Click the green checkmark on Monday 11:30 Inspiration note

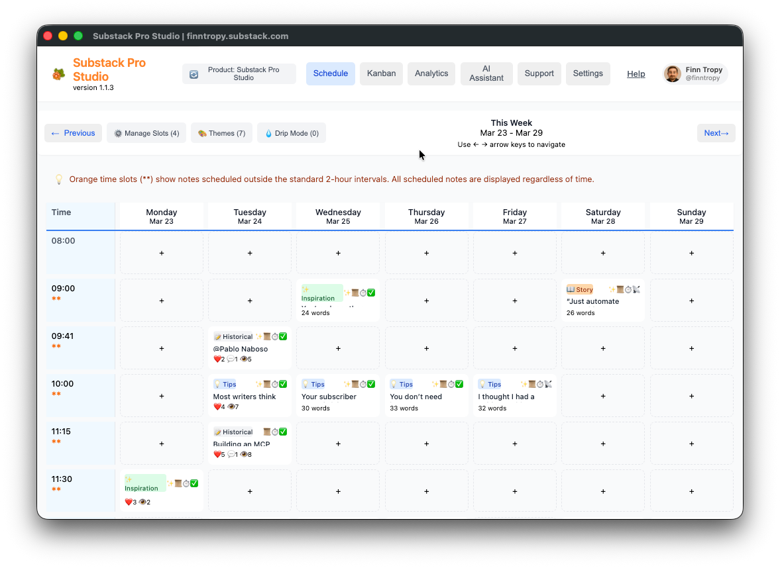[194, 483]
